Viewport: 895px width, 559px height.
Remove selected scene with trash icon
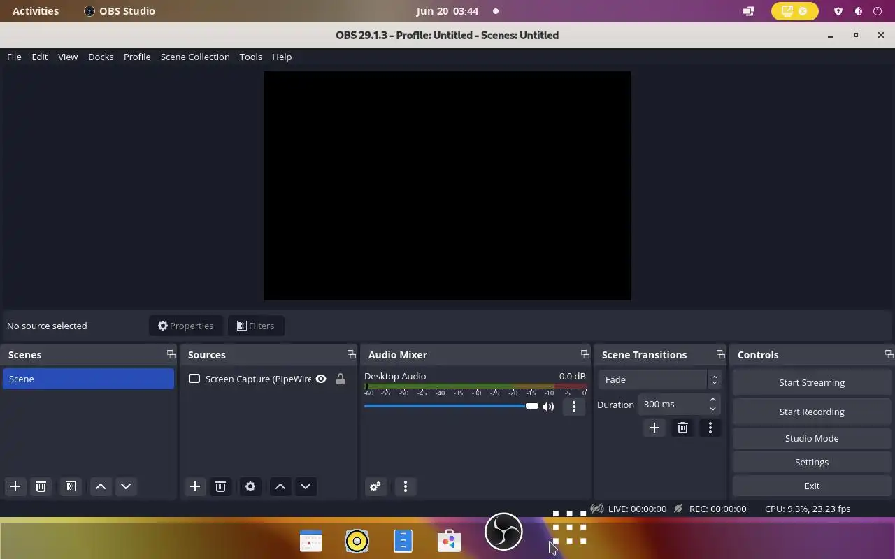click(x=41, y=486)
